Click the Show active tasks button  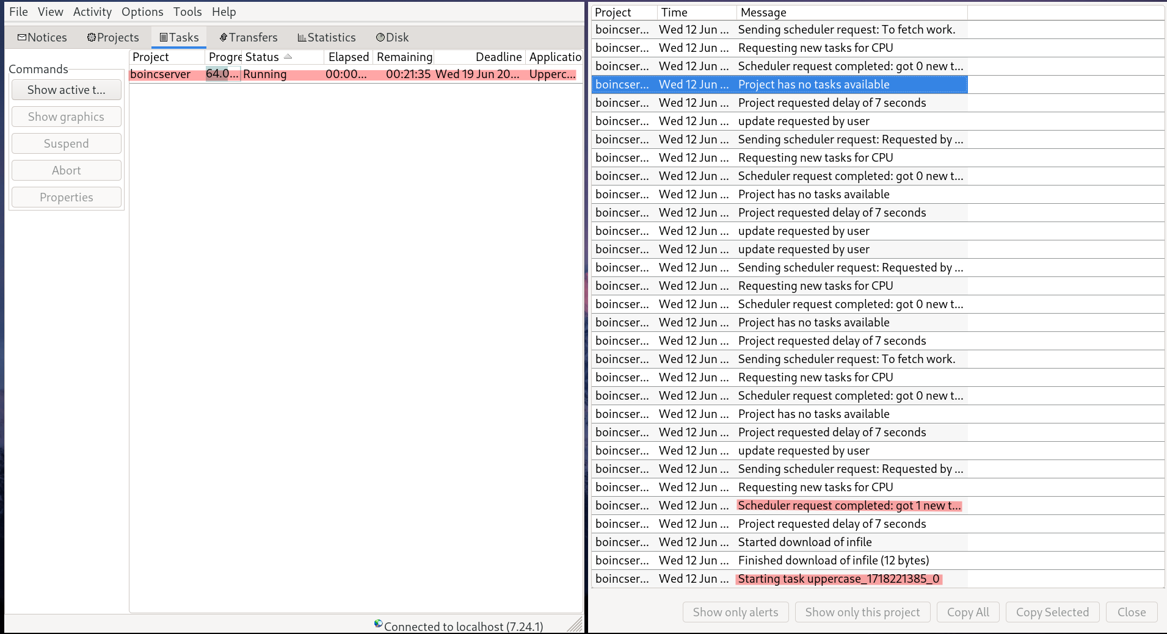(x=67, y=90)
